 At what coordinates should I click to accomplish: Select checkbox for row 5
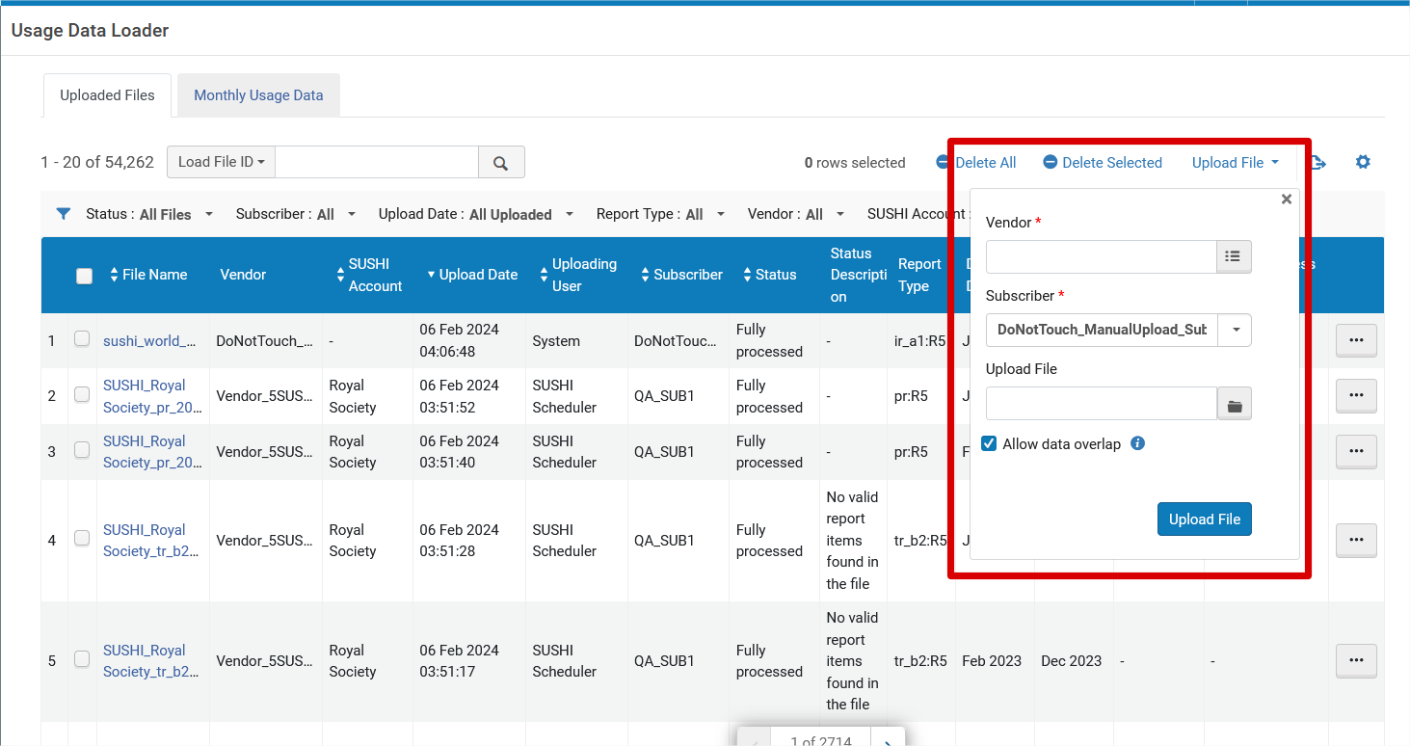point(82,658)
